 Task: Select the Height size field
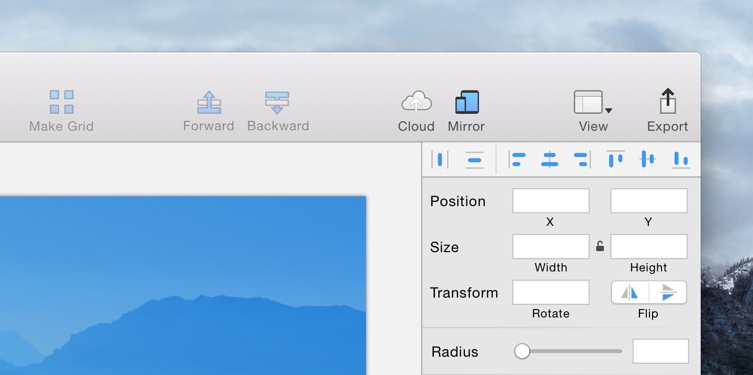(649, 246)
